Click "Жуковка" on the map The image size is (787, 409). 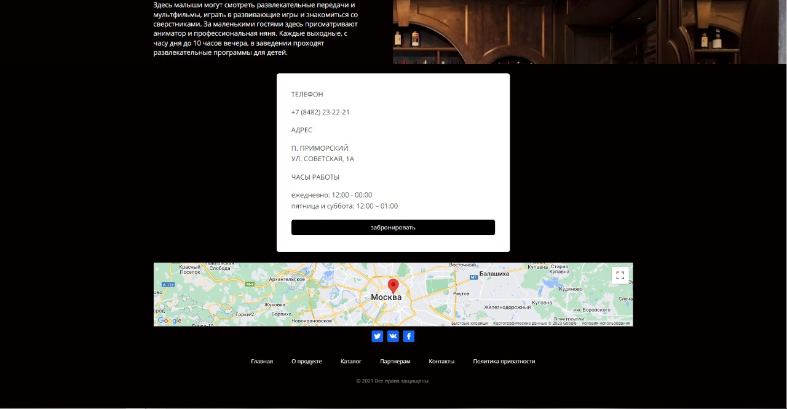(x=275, y=304)
